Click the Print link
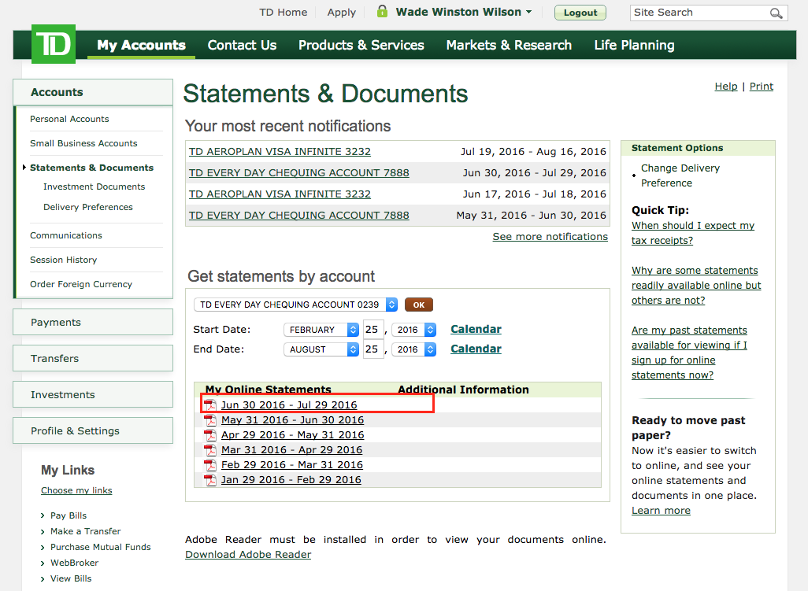This screenshot has width=808, height=591. 761,87
